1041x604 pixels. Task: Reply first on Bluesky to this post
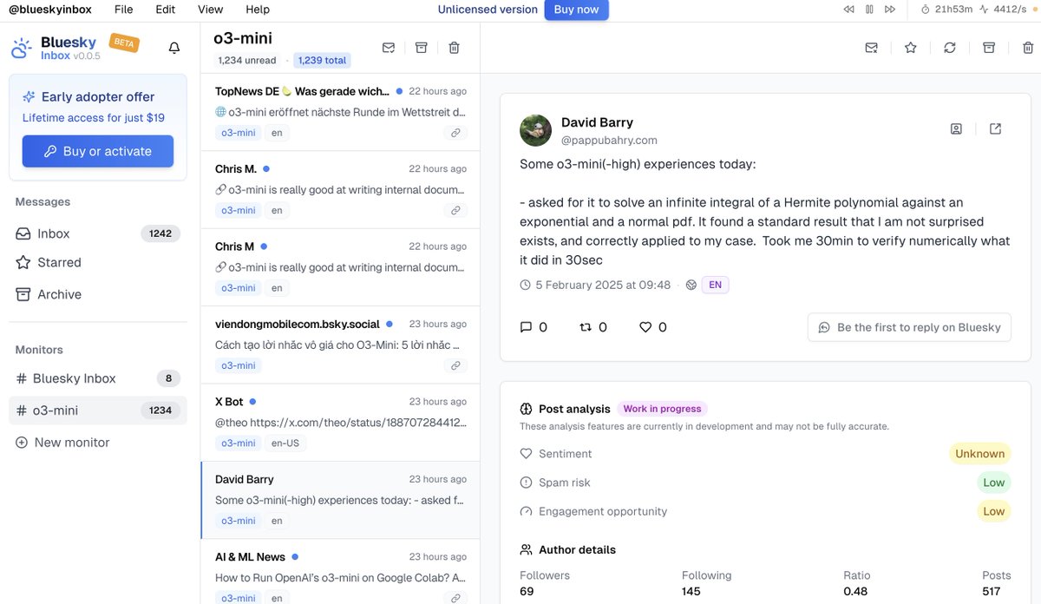pyautogui.click(x=909, y=327)
